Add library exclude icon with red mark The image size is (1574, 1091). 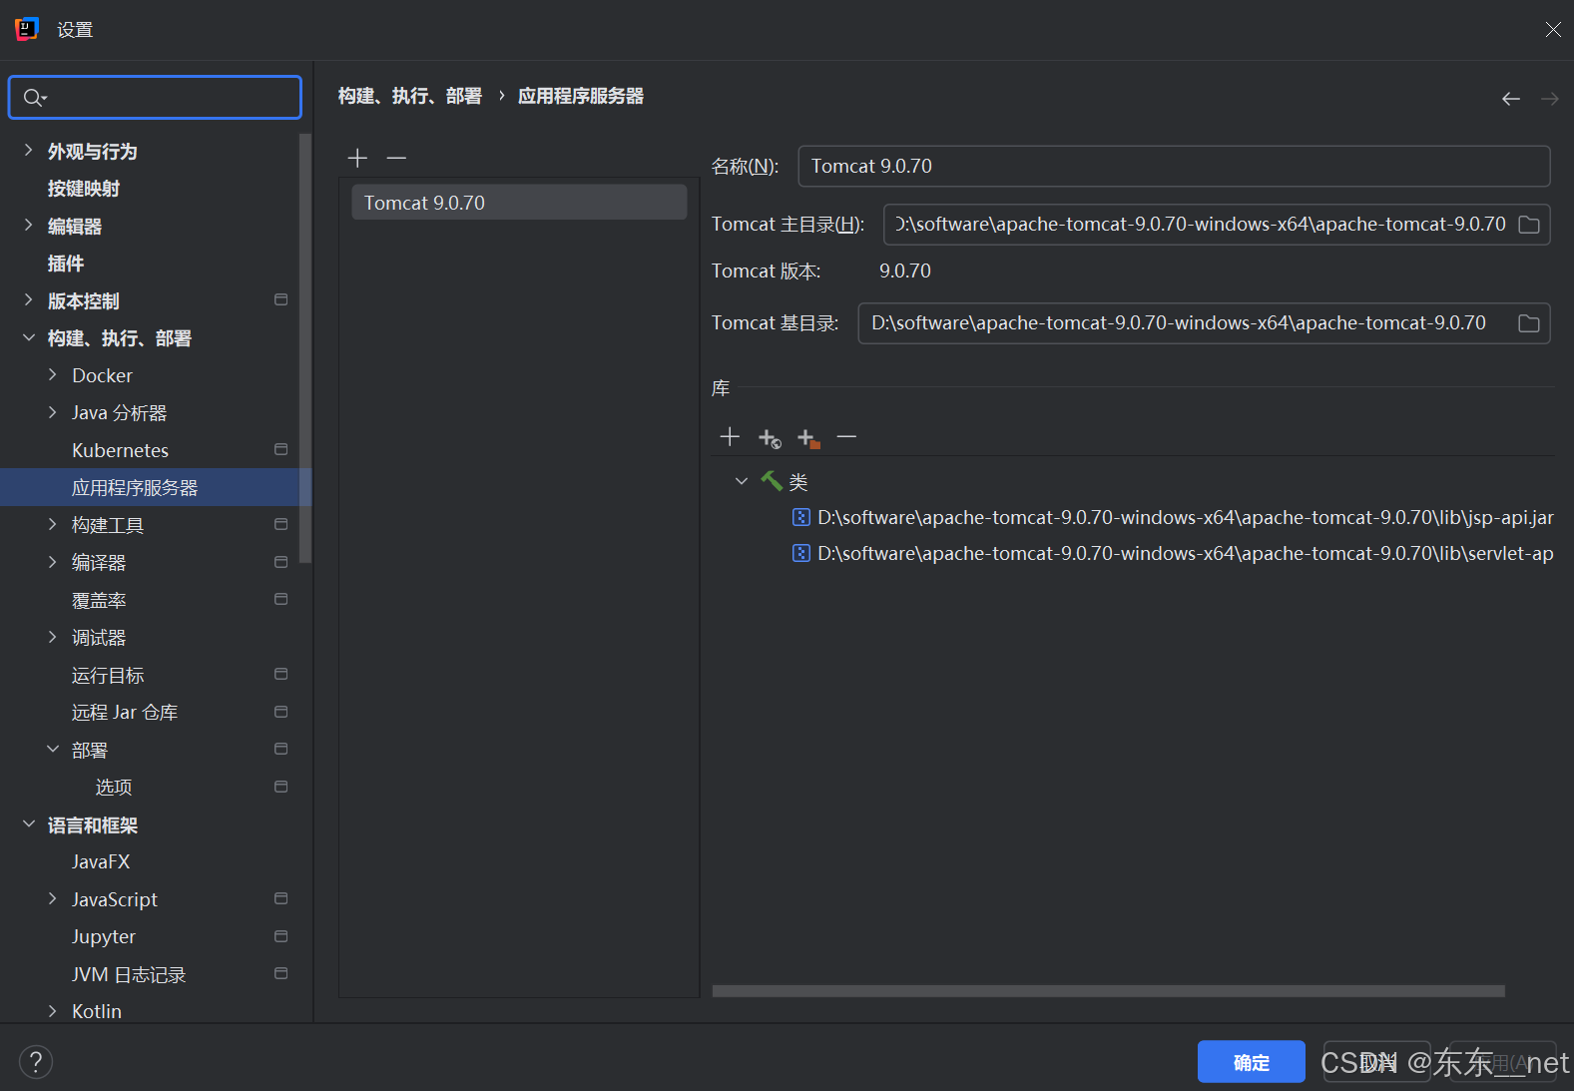pos(808,438)
